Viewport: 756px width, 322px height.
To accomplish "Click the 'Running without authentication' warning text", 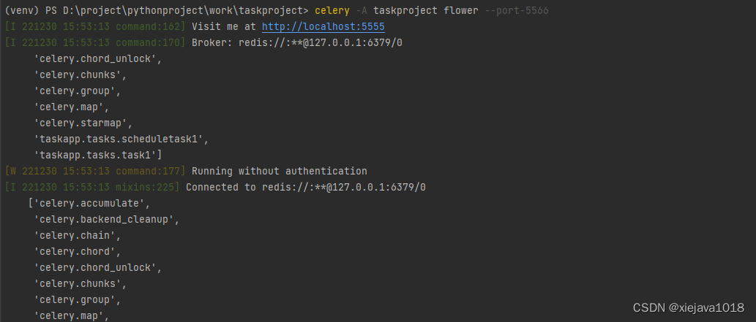I will pos(279,171).
